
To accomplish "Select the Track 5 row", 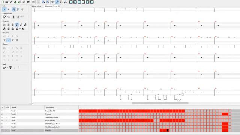I will click(x=39, y=124).
